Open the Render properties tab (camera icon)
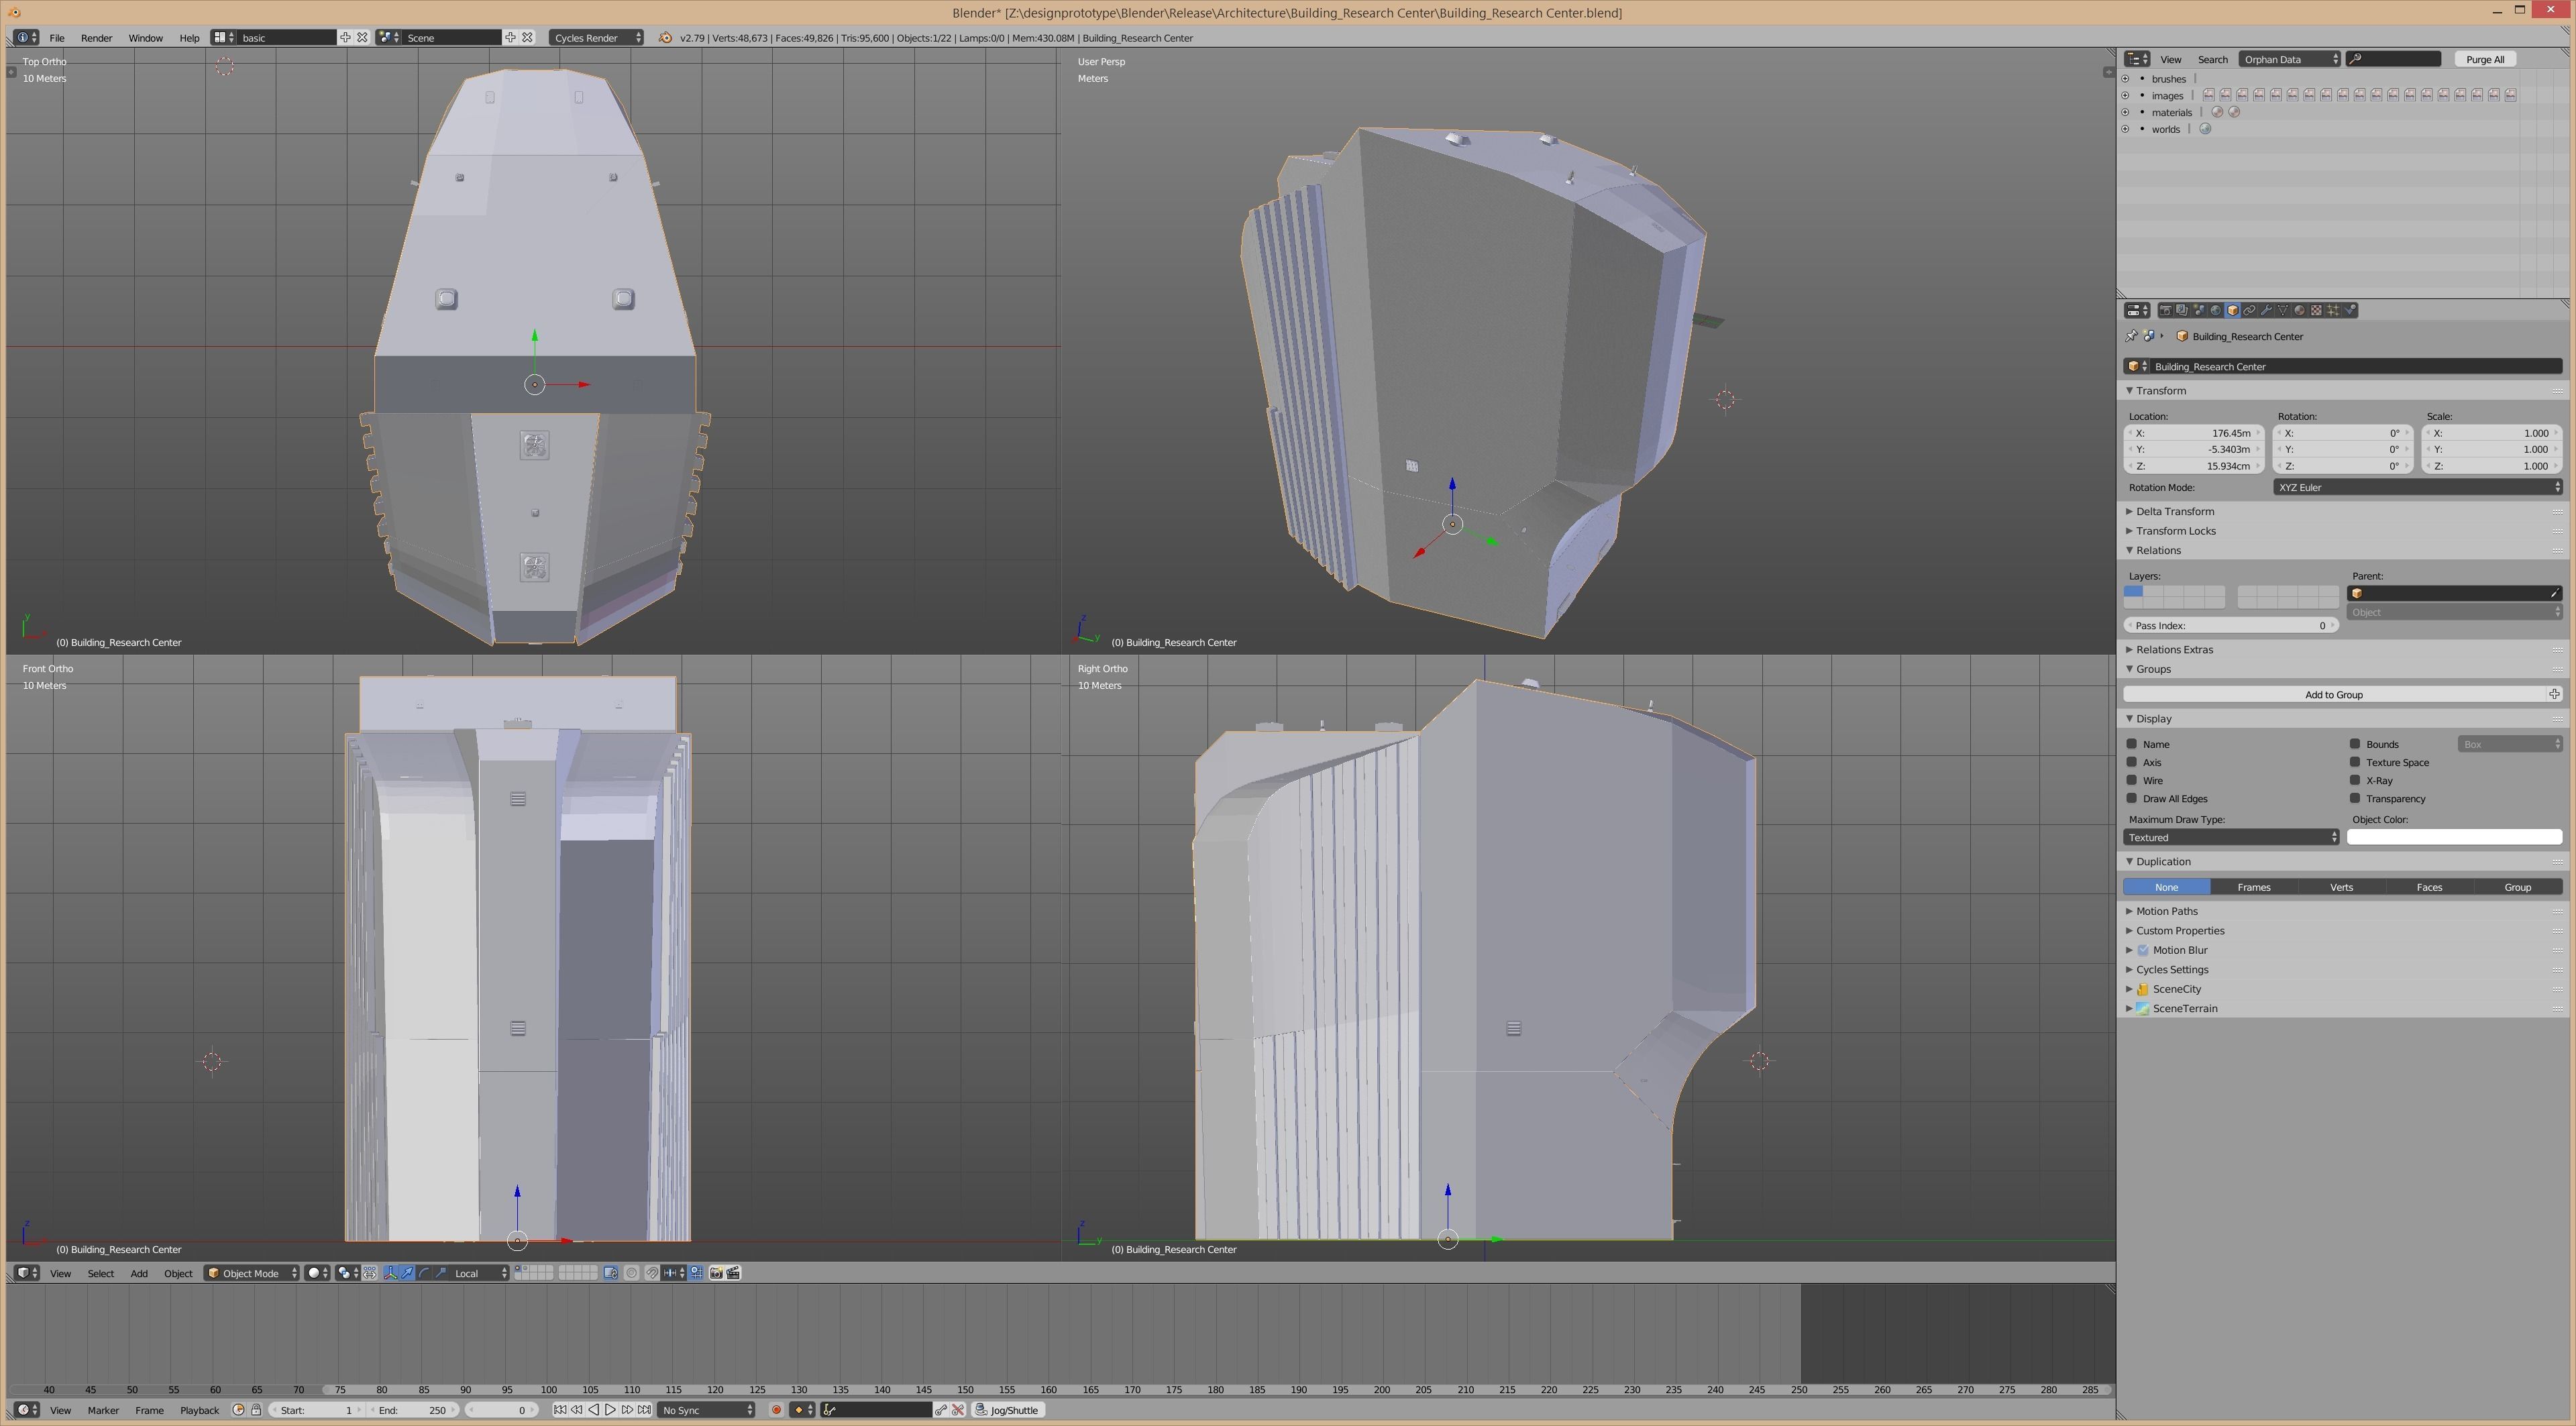2576x1426 pixels. (2166, 310)
